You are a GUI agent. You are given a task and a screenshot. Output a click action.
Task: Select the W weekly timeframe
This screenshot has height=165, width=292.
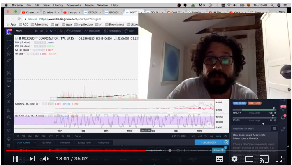click(x=51, y=31)
